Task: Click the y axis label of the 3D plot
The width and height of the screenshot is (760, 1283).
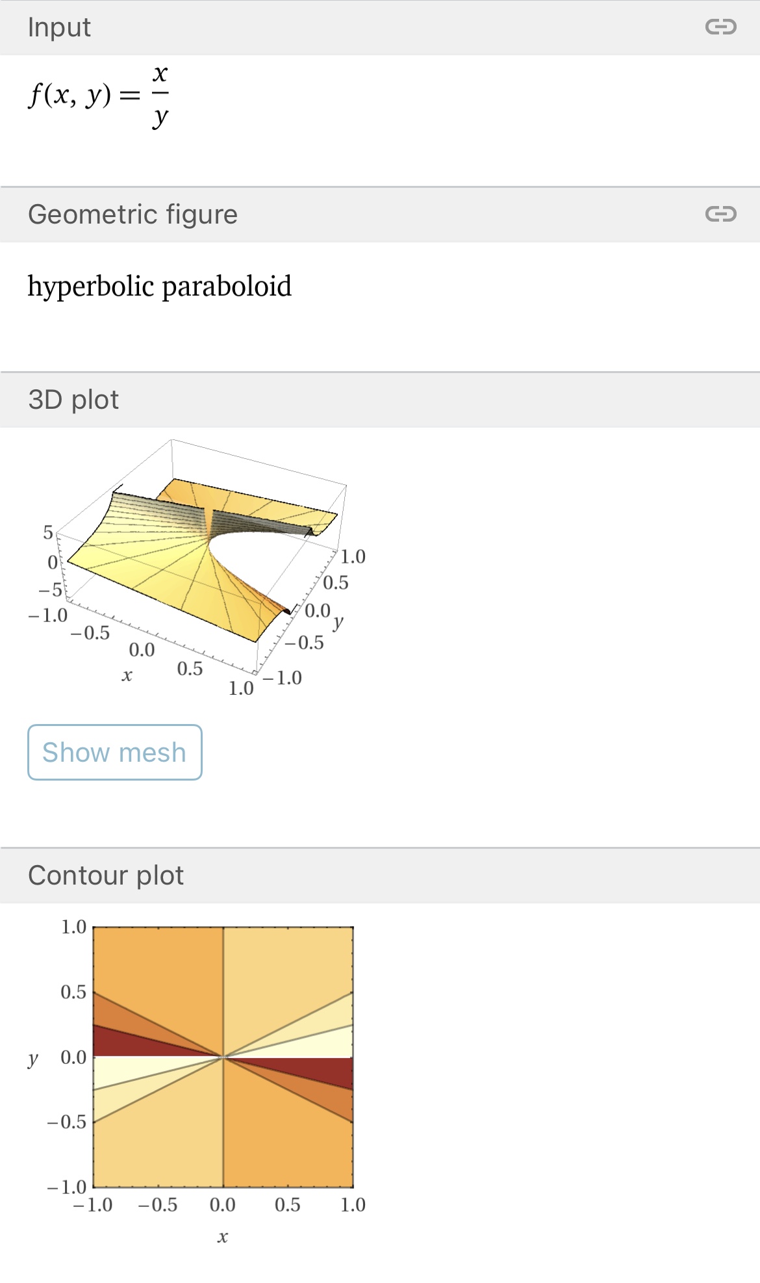Action: pyautogui.click(x=338, y=623)
